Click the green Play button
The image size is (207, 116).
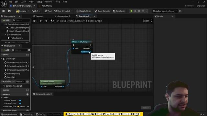[132, 11]
